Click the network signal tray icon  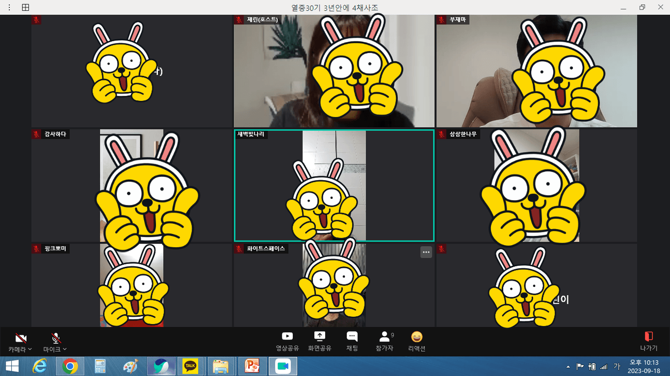point(604,367)
